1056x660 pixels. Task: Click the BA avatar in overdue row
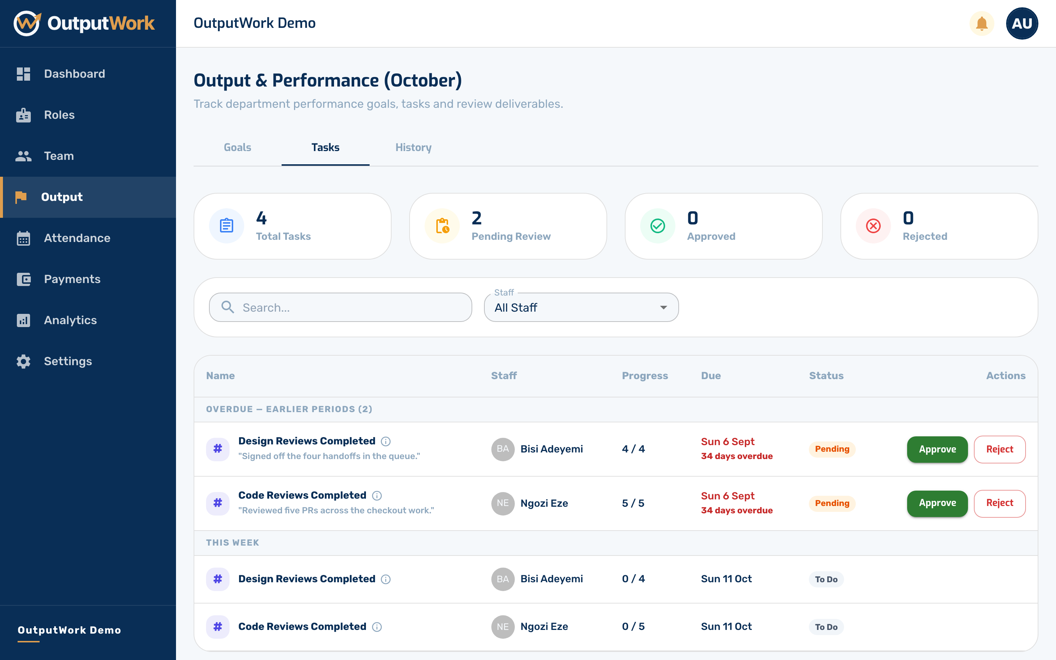pyautogui.click(x=503, y=449)
